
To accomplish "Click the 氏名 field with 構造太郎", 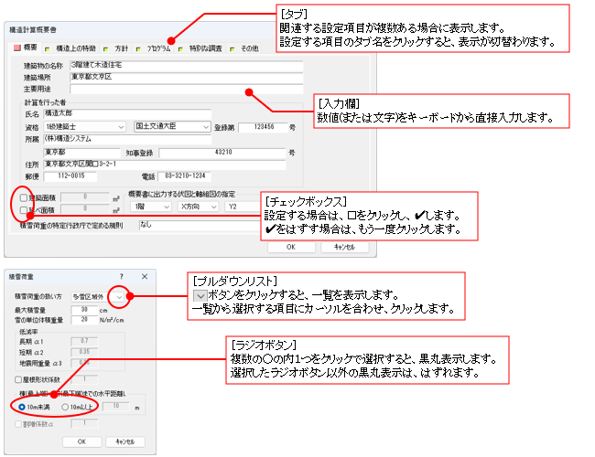I will tap(127, 113).
